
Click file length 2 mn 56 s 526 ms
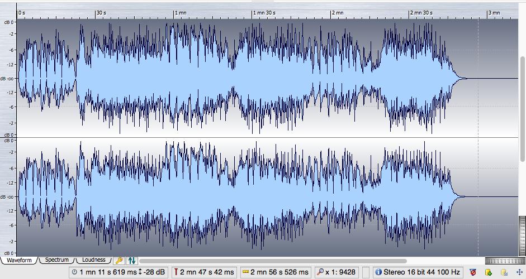(x=279, y=272)
